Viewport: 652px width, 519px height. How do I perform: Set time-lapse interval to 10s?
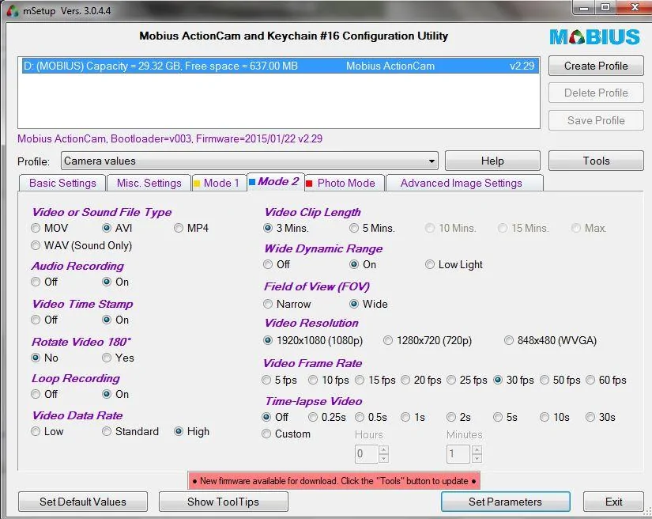tap(555, 417)
